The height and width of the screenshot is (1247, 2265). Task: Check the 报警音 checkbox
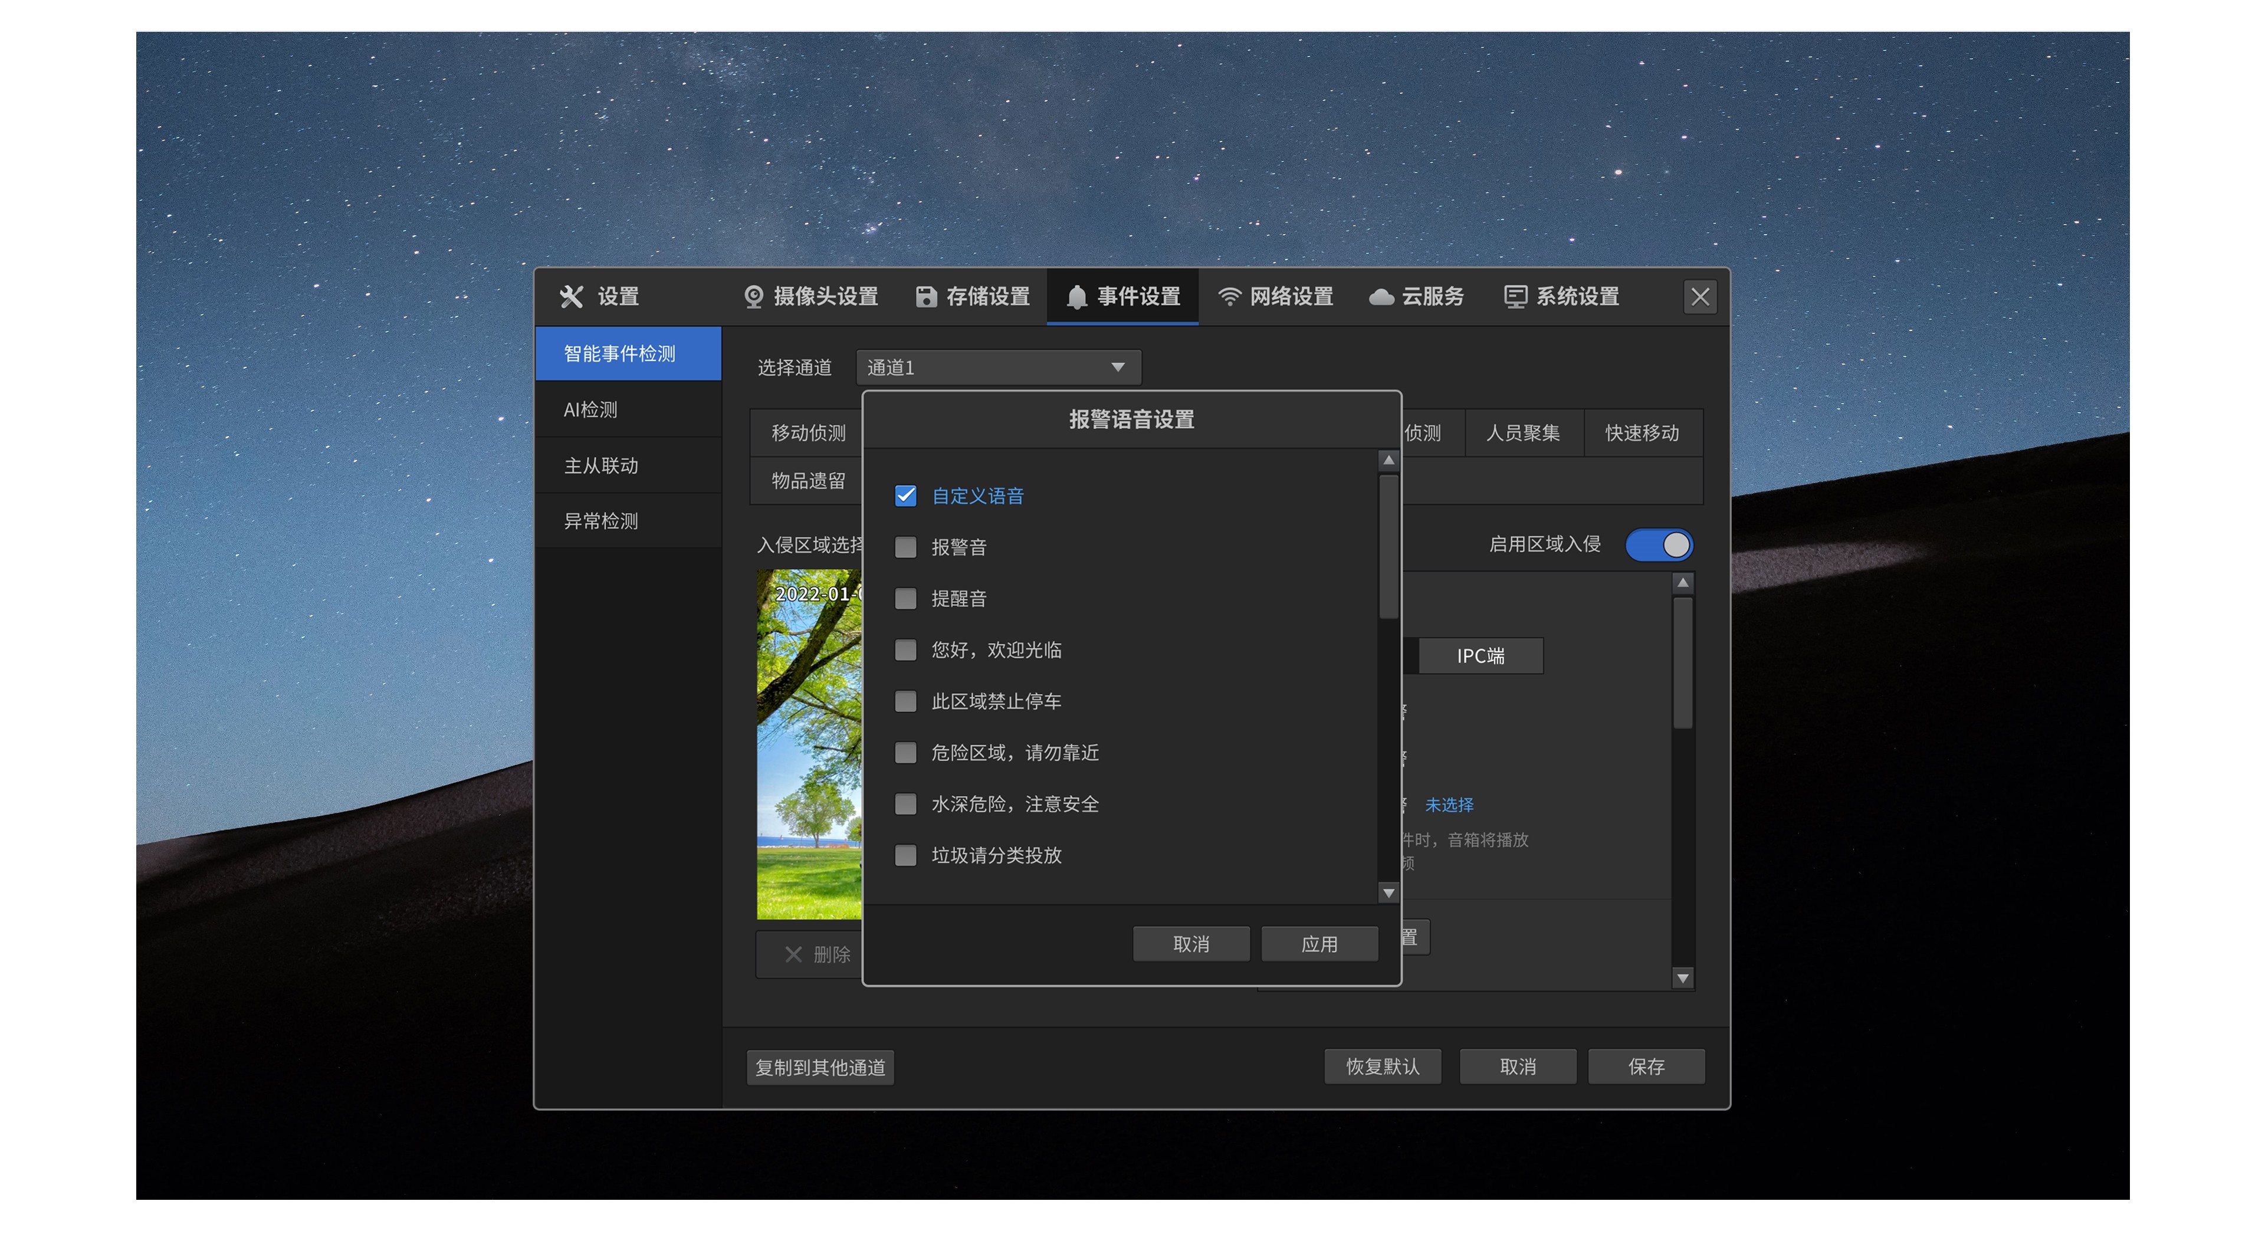pos(905,547)
